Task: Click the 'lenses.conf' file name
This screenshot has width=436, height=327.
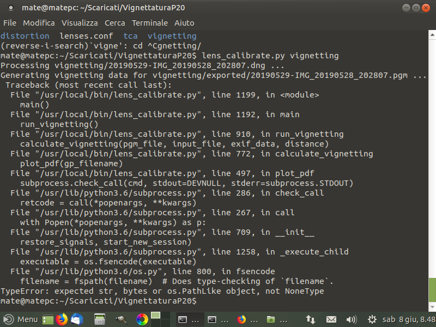Action: 86,36
